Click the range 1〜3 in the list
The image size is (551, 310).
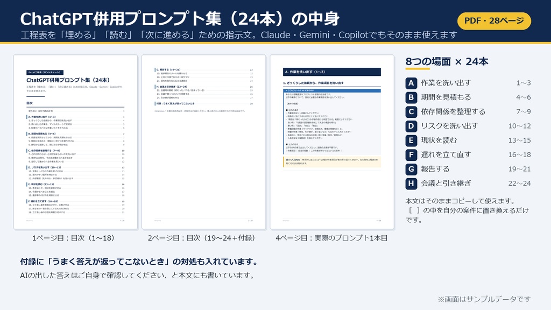pyautogui.click(x=523, y=83)
